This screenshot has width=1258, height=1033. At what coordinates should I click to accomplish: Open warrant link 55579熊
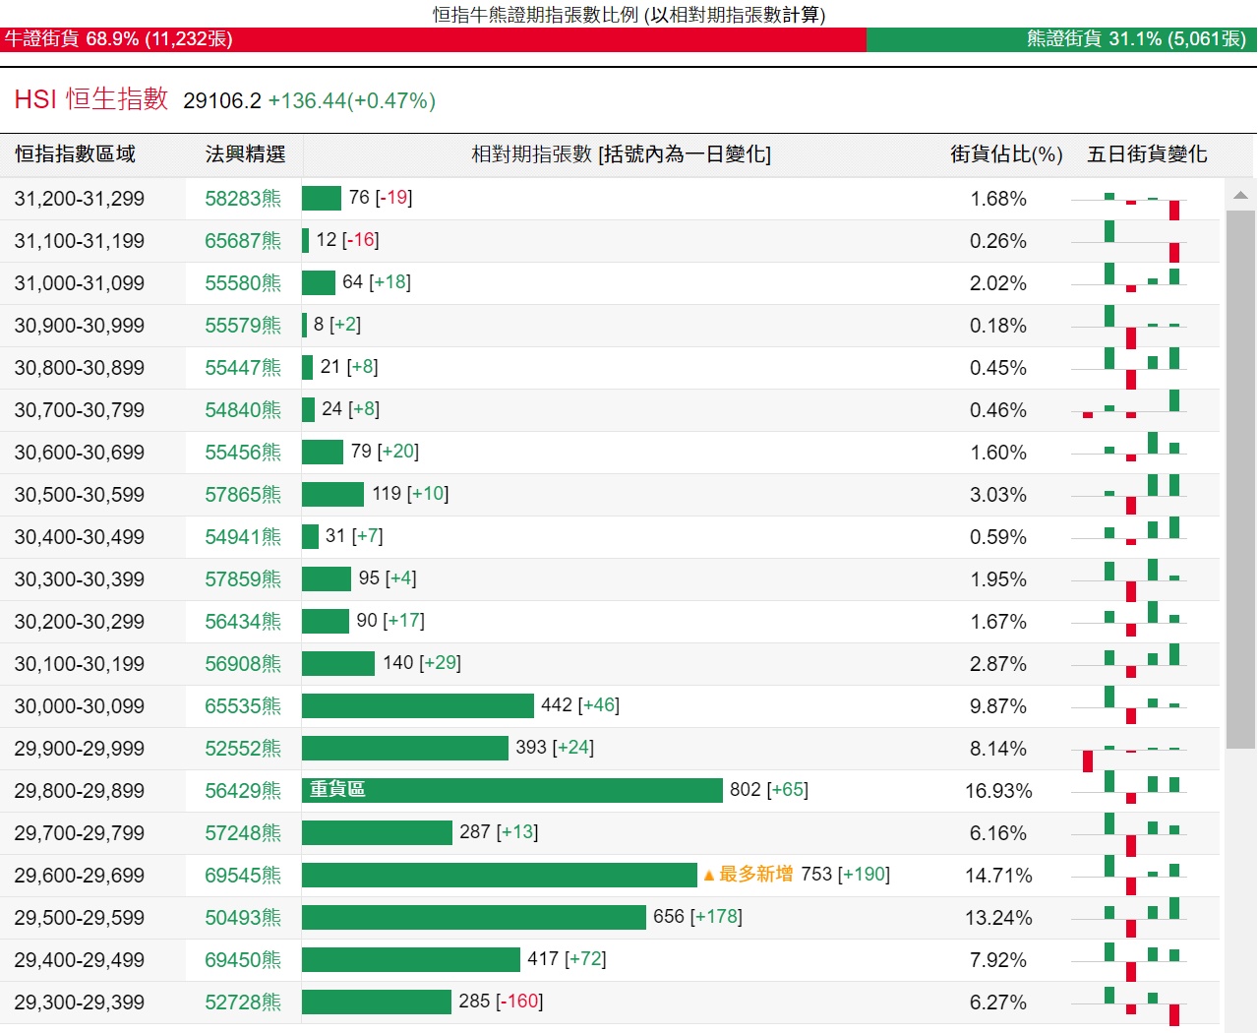243,326
